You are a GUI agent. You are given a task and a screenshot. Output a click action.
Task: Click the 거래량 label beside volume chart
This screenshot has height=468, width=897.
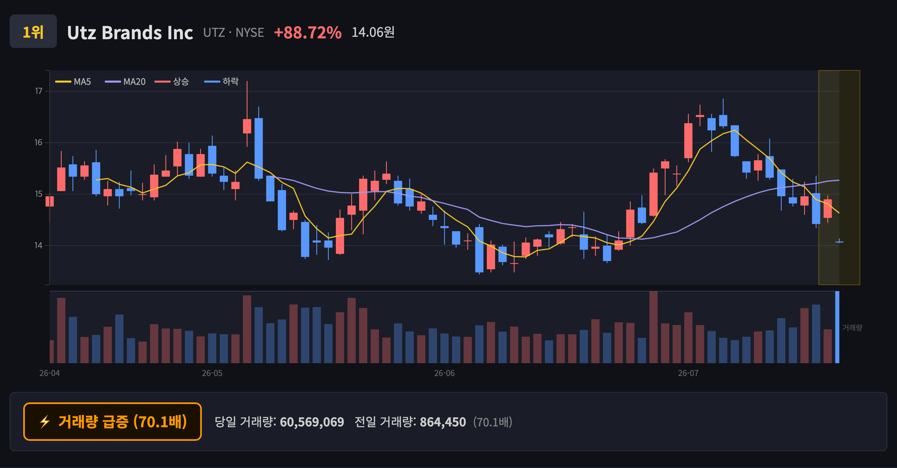coord(852,327)
